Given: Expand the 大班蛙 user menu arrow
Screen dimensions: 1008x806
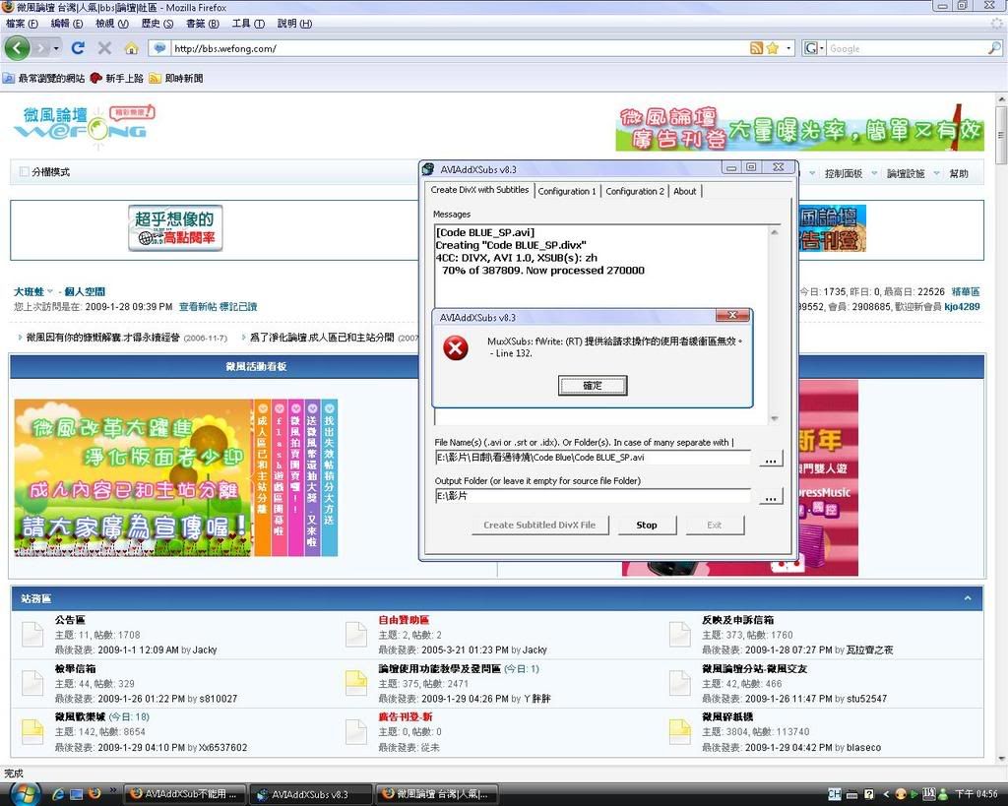Looking at the screenshot, I should coord(50,292).
